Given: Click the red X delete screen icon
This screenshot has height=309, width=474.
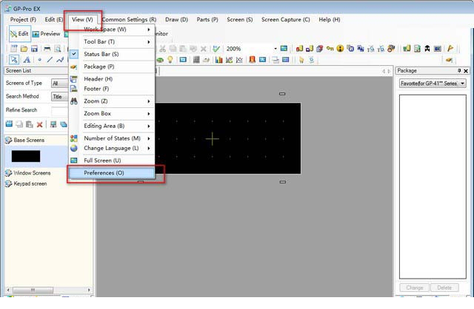Looking at the screenshot, I should pos(39,124).
